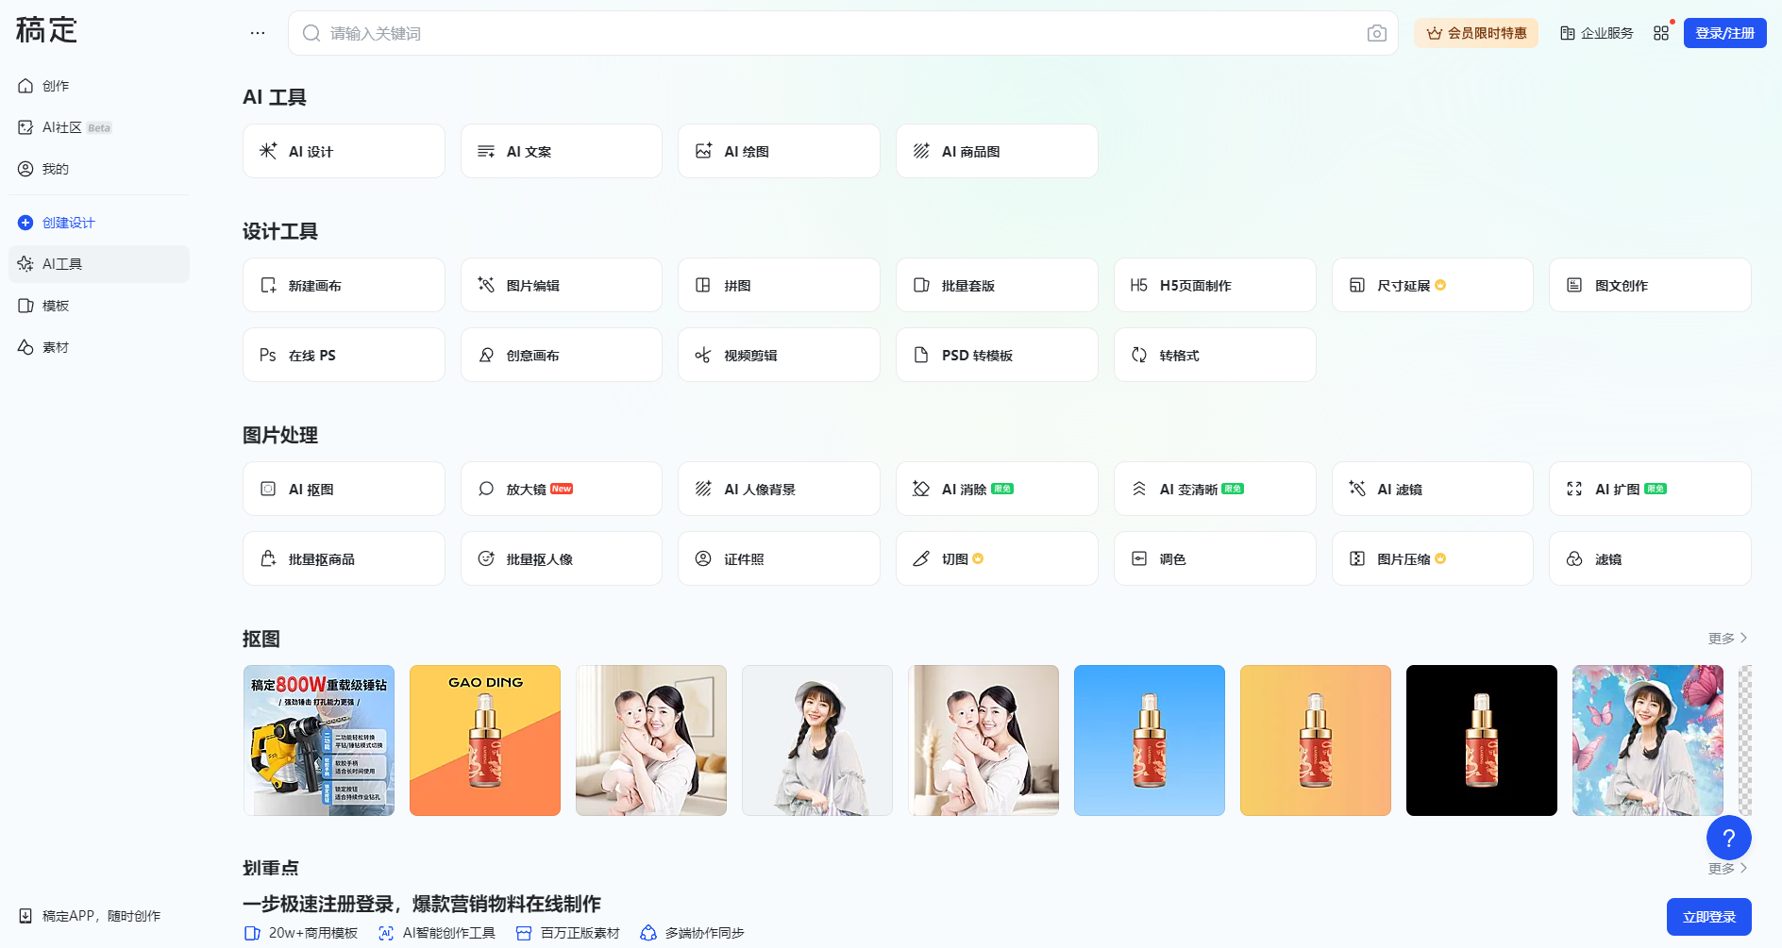1782x948 pixels.
Task: Select 新建画布 tool
Action: (344, 285)
